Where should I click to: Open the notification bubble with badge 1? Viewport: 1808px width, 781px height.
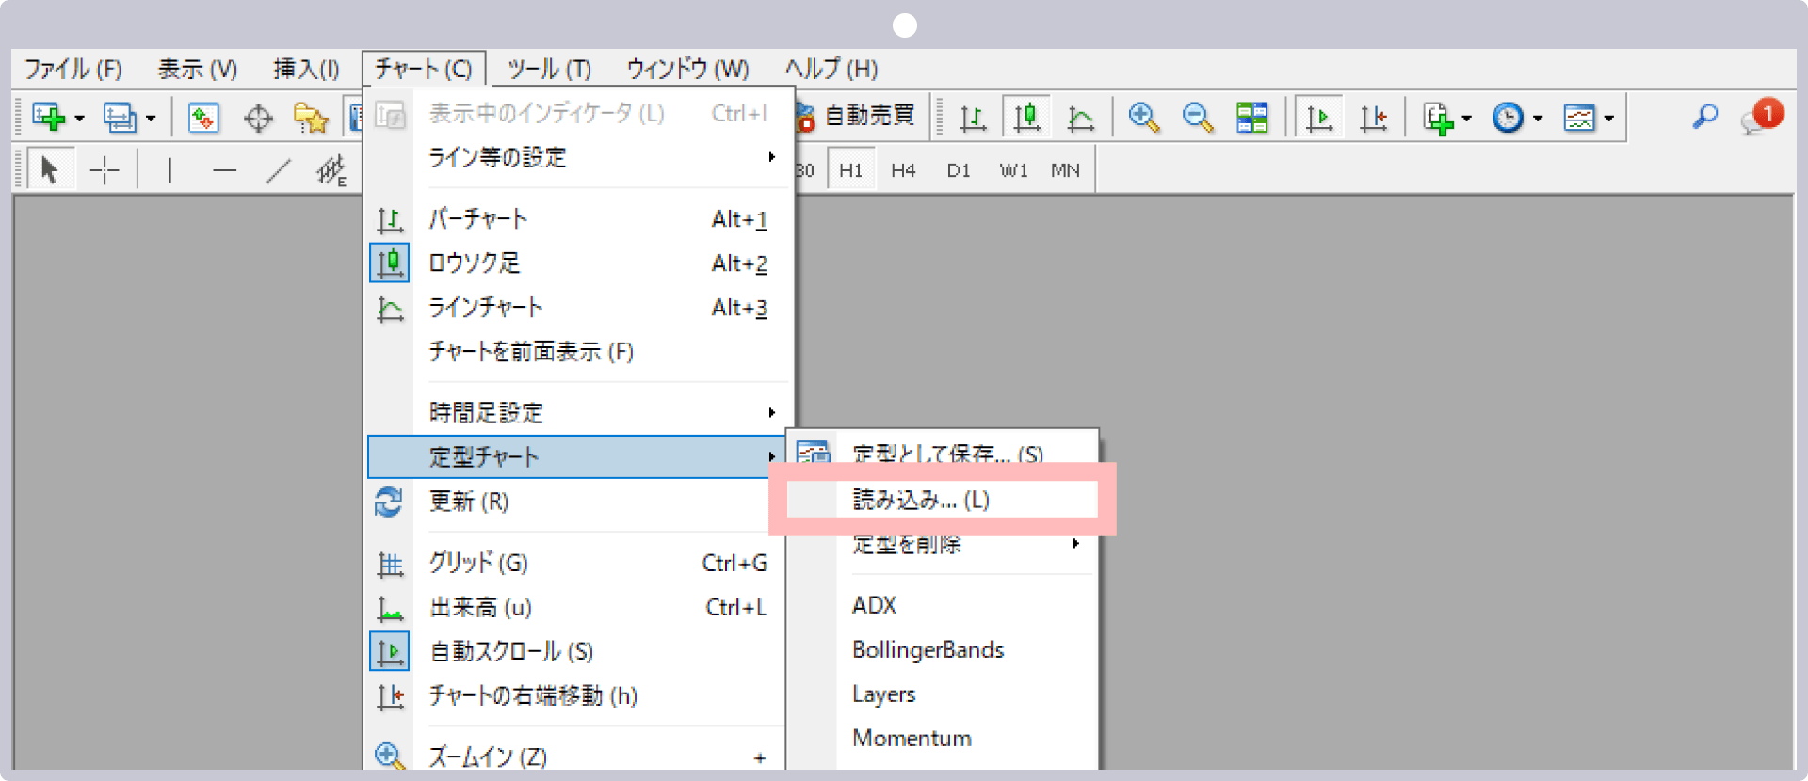(1761, 117)
